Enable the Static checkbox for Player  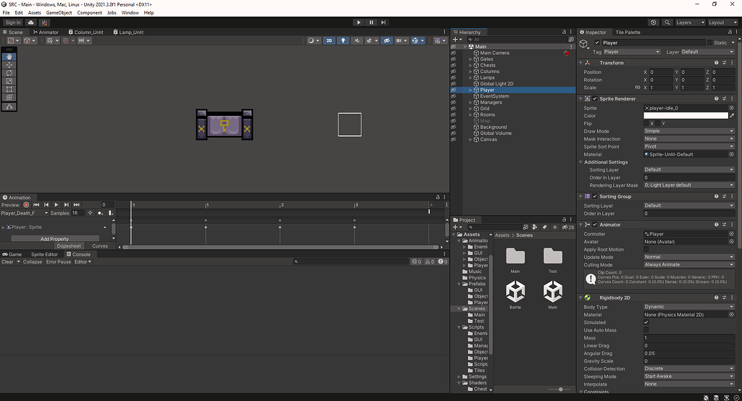tap(709, 43)
